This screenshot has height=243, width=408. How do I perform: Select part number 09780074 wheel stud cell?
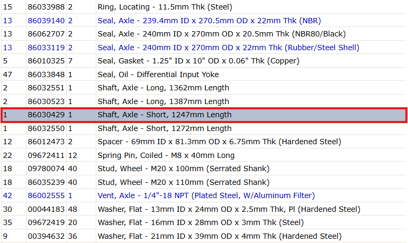tap(46, 169)
